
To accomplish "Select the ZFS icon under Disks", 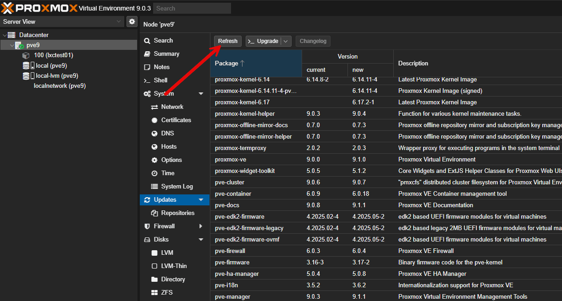I will click(x=154, y=292).
